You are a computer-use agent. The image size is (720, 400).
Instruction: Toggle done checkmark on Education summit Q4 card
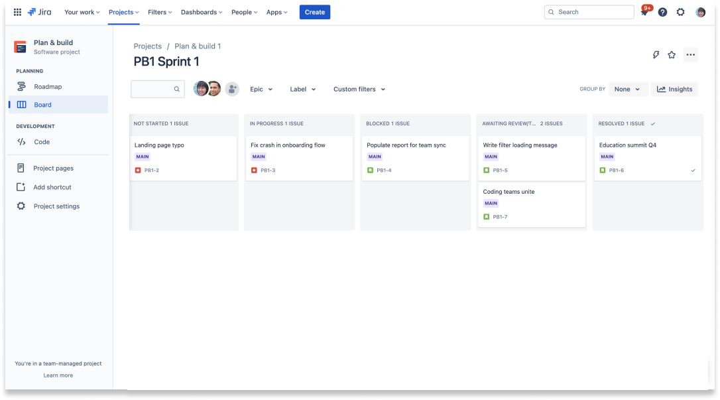pyautogui.click(x=693, y=170)
